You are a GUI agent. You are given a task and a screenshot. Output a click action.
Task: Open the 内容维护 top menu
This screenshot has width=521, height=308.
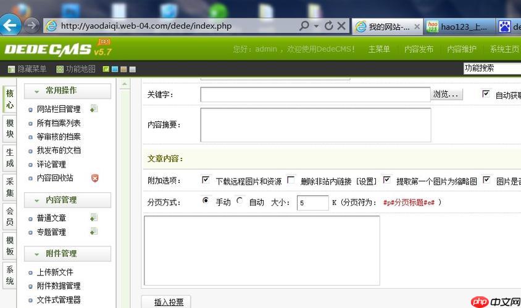[x=462, y=49]
